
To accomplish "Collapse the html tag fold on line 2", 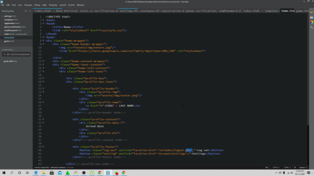I will (43, 20).
